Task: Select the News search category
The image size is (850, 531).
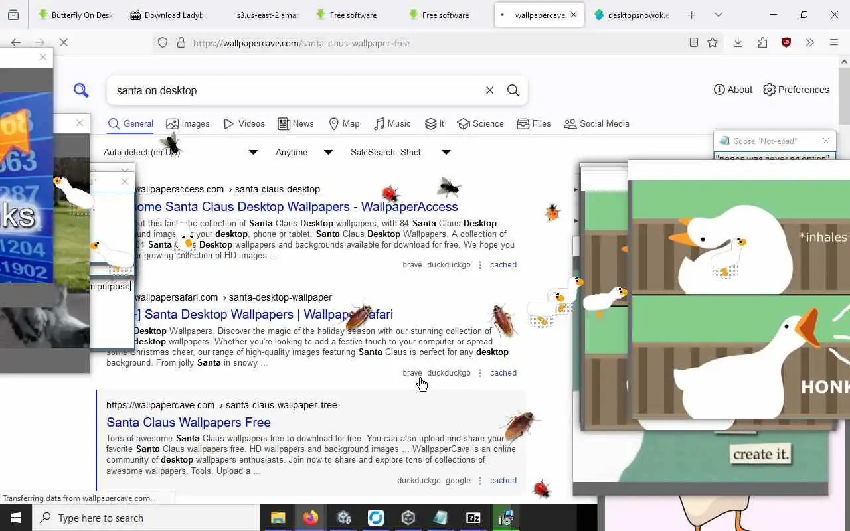Action: tap(296, 124)
